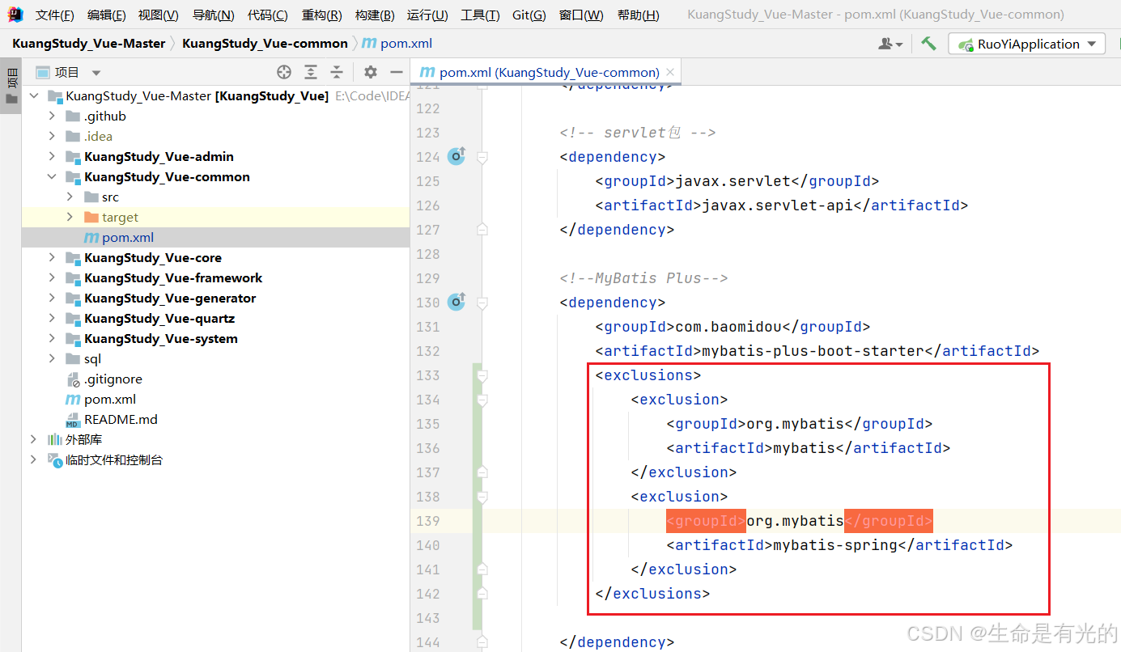Viewport: 1121px width, 652px height.
Task: Expand the sql folder
Action: [x=52, y=359]
